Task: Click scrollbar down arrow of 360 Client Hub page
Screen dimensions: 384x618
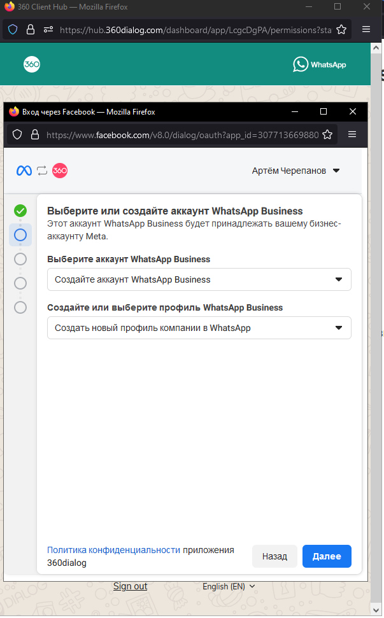Action: coord(376,610)
